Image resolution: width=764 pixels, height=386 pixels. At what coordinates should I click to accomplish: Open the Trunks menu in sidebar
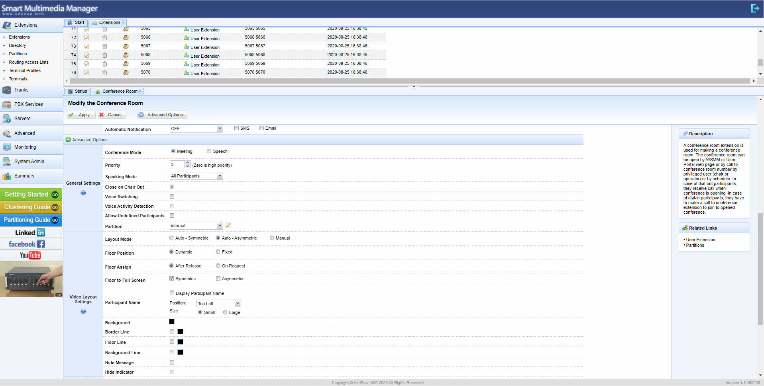tap(22, 90)
